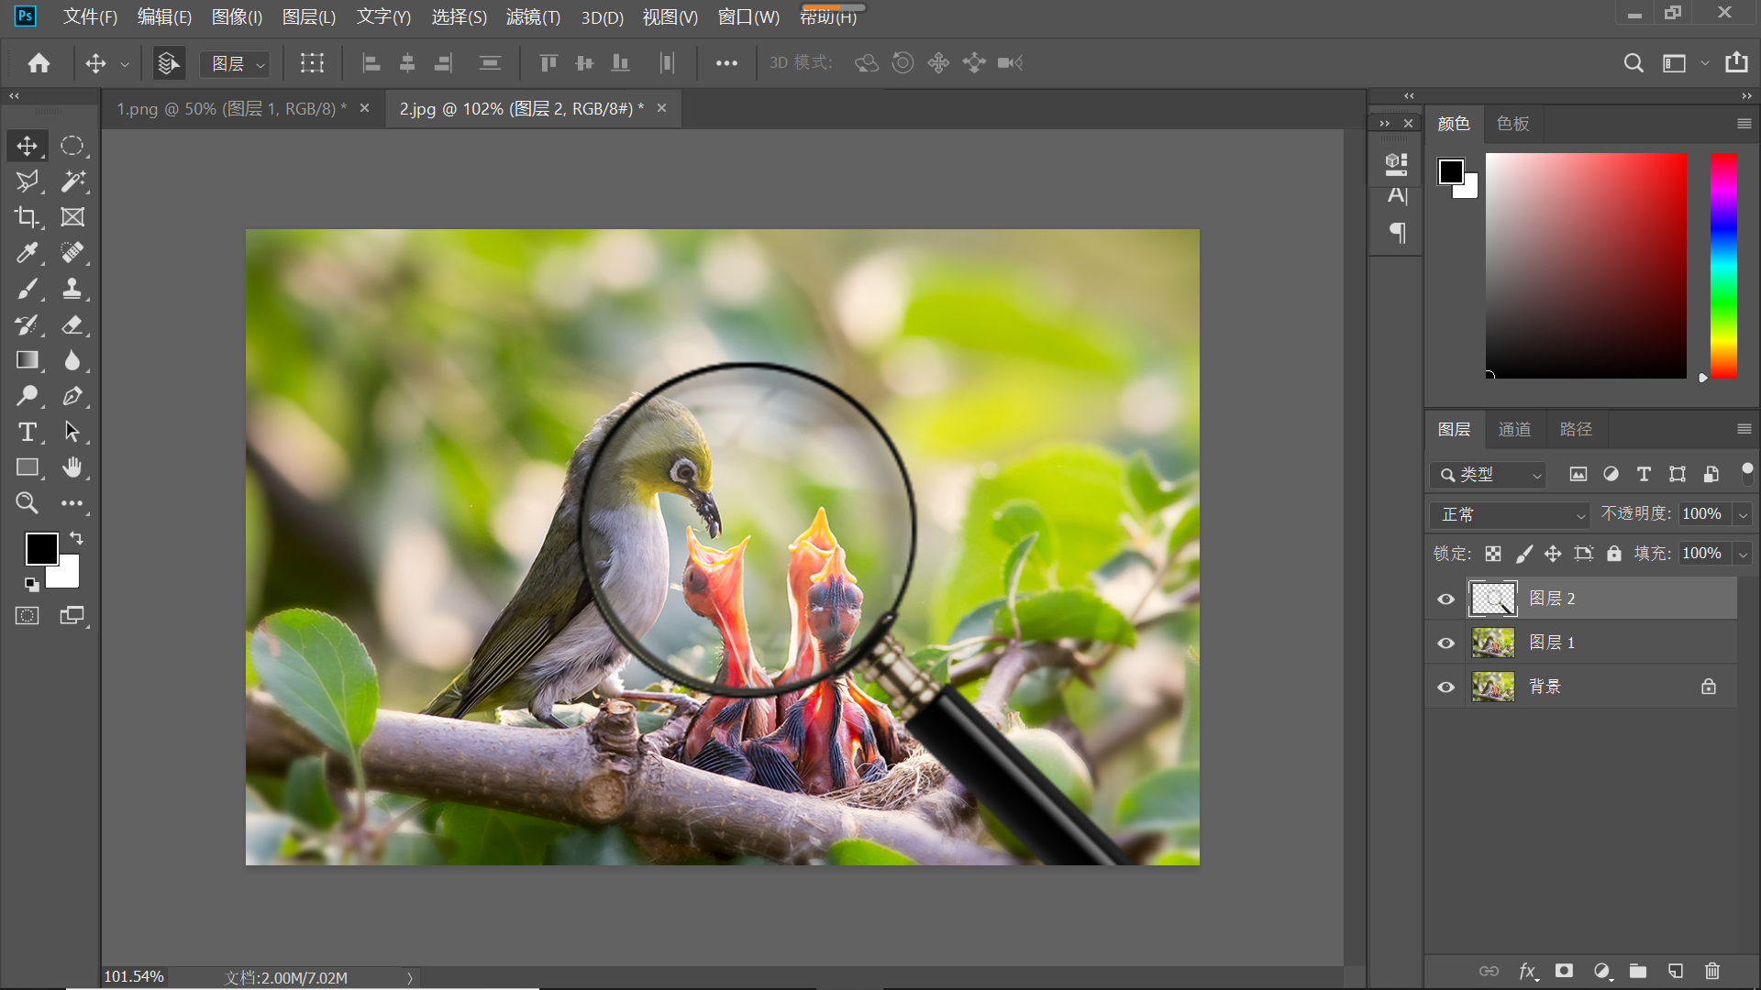This screenshot has width=1761, height=990.
Task: Switch to the 通道 tab
Action: (x=1513, y=429)
